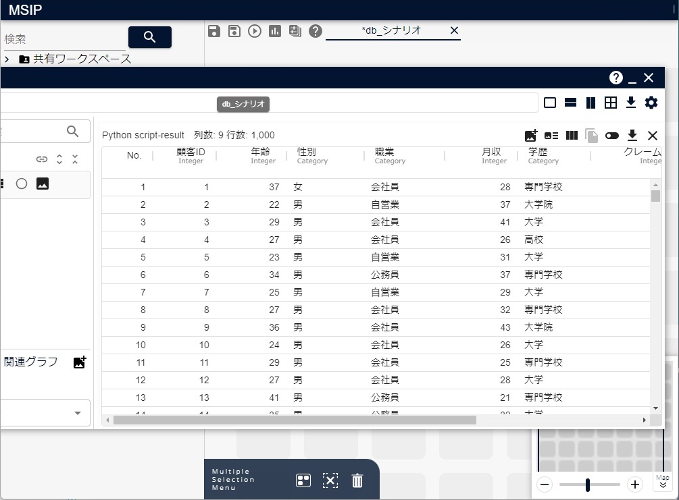Click the link icon in the left panel
This screenshot has height=500, width=679.
(42, 159)
